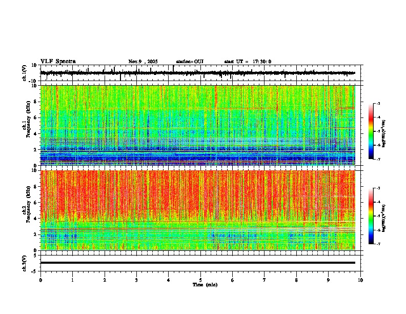The height and width of the screenshot is (314, 406).
Task: Click the ch.2 spectrogram color scale bar
Action: 371,216
